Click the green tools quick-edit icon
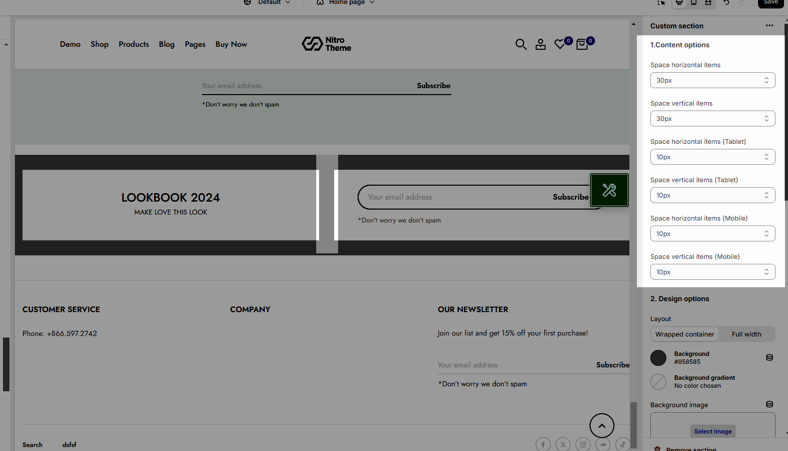The width and height of the screenshot is (788, 451). (x=609, y=190)
